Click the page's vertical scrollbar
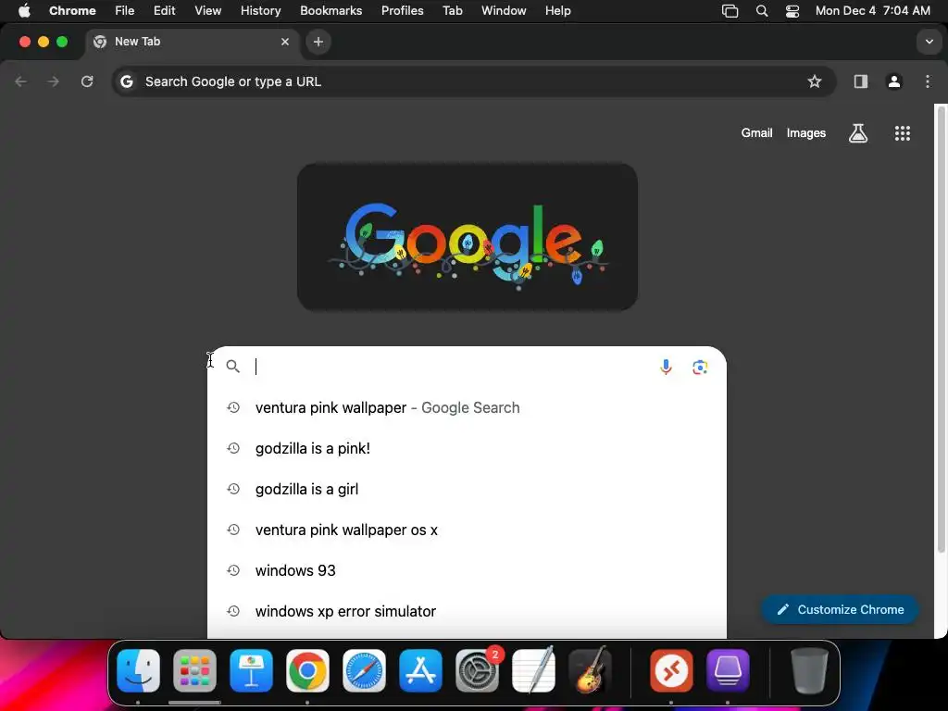 click(941, 331)
